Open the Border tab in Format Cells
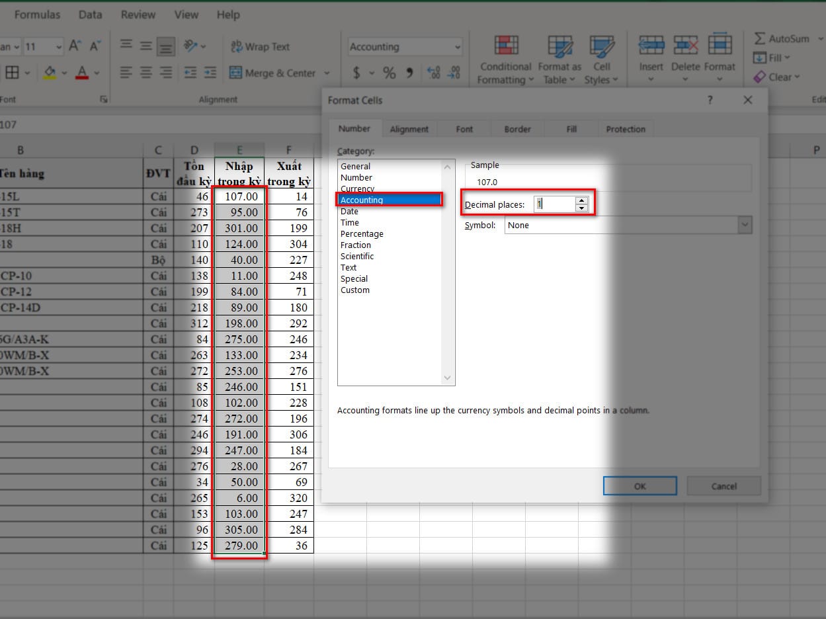 pos(517,129)
